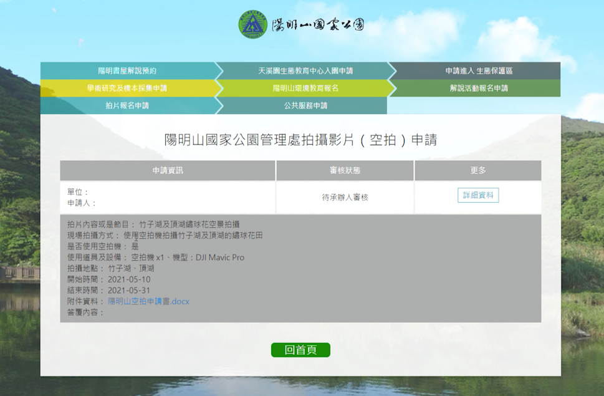Click the Yangmingshan National Park logo emblem

click(253, 24)
